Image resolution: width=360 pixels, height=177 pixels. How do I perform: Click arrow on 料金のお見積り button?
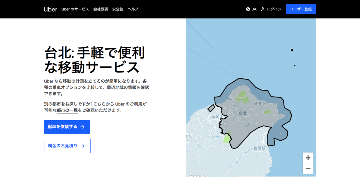click(x=82, y=146)
